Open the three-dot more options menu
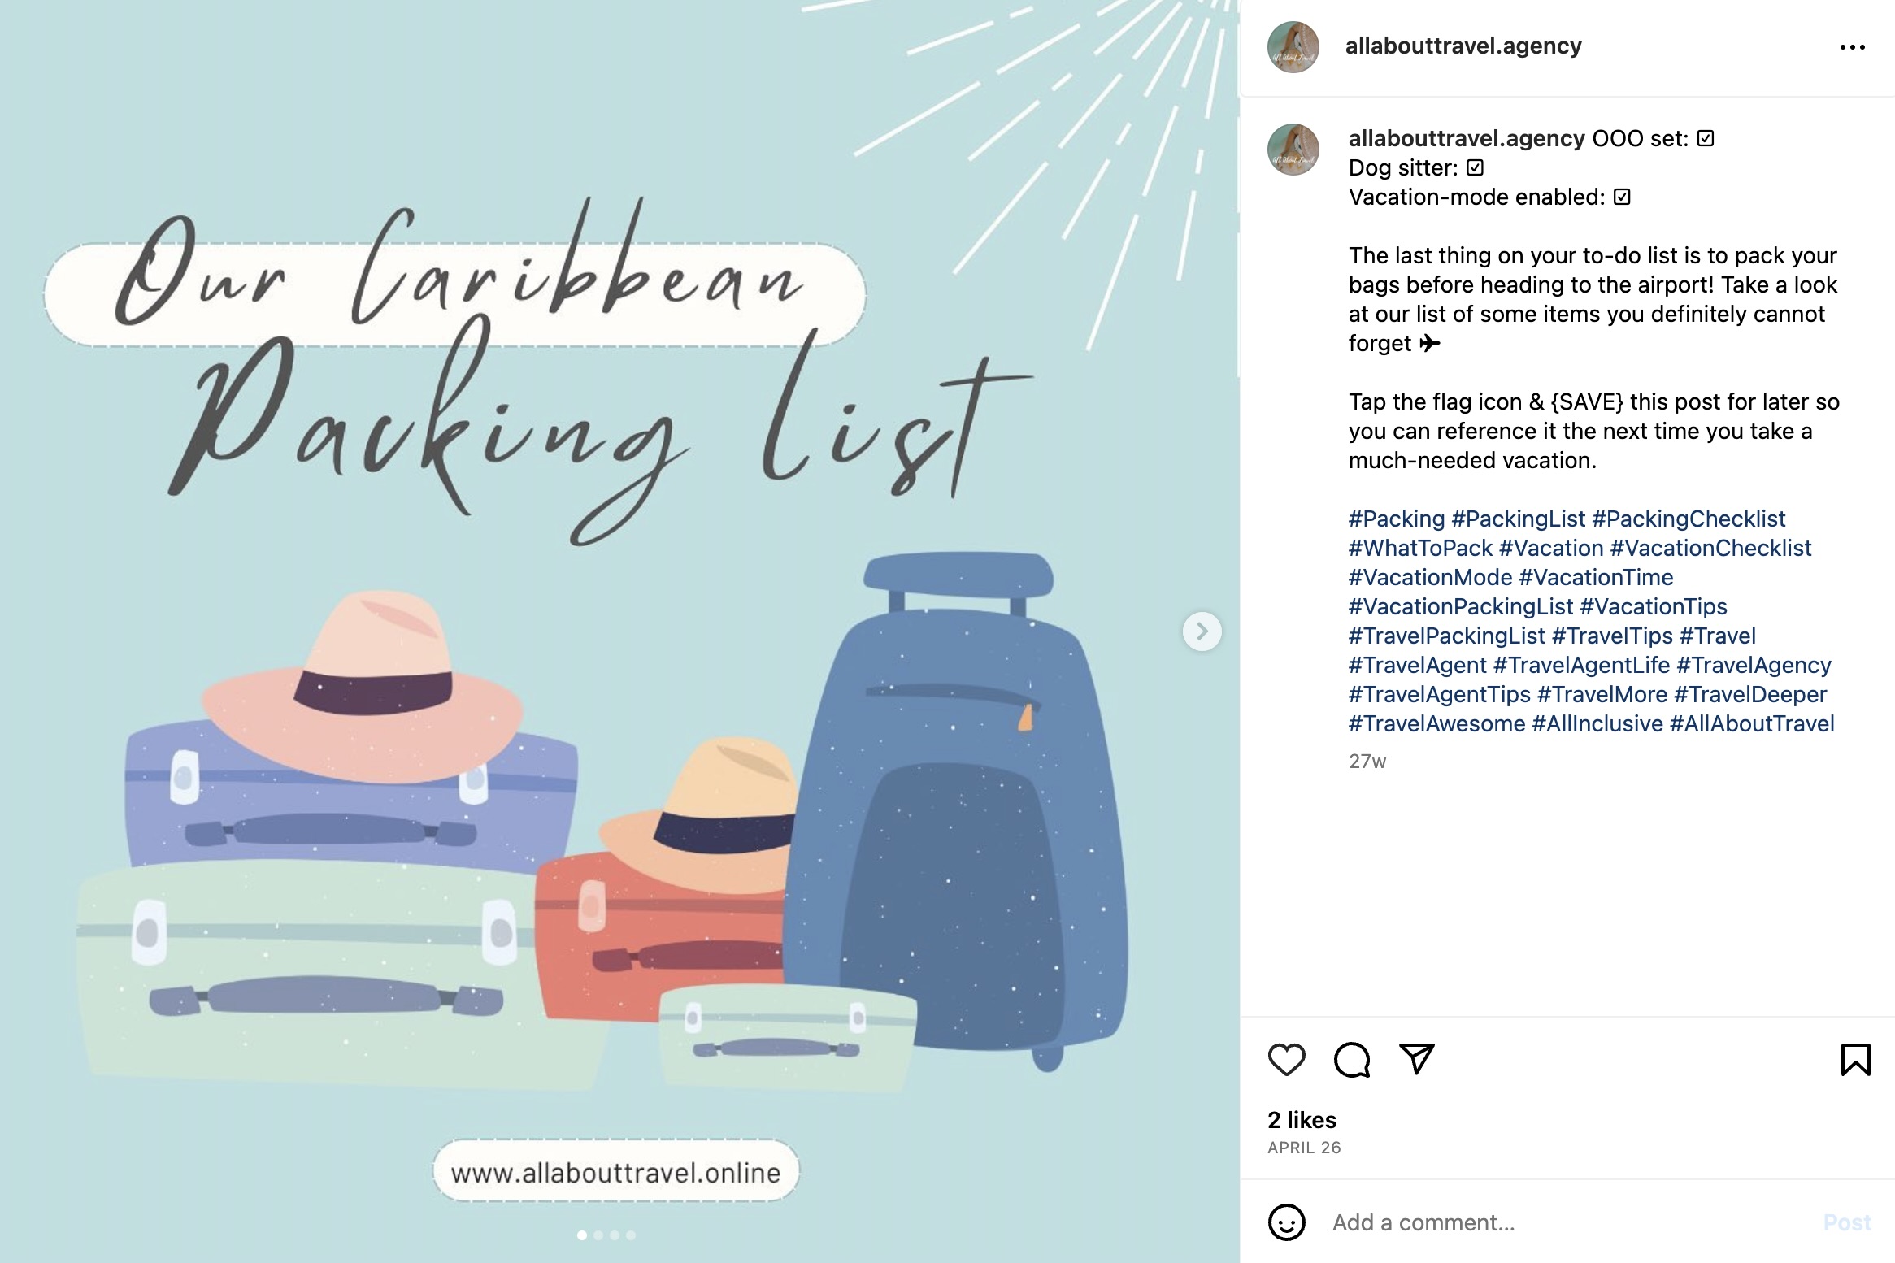The image size is (1895, 1263). click(1852, 47)
